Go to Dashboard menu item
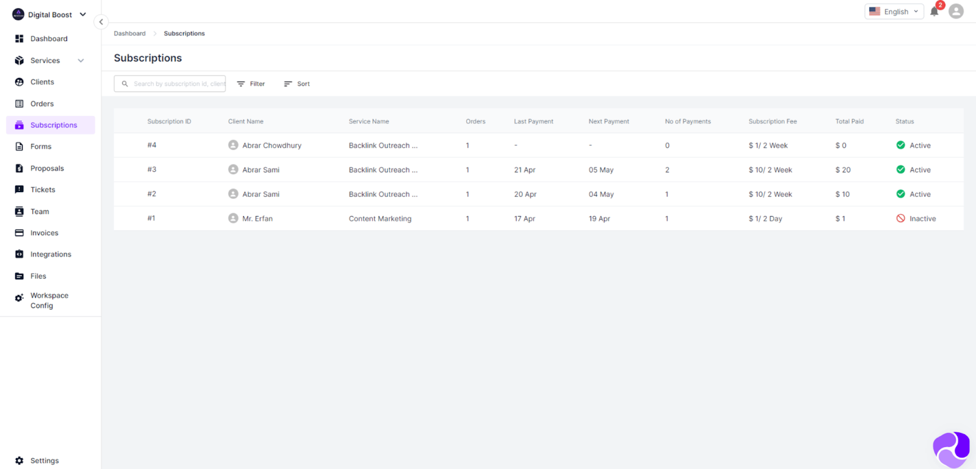This screenshot has width=976, height=469. point(49,38)
